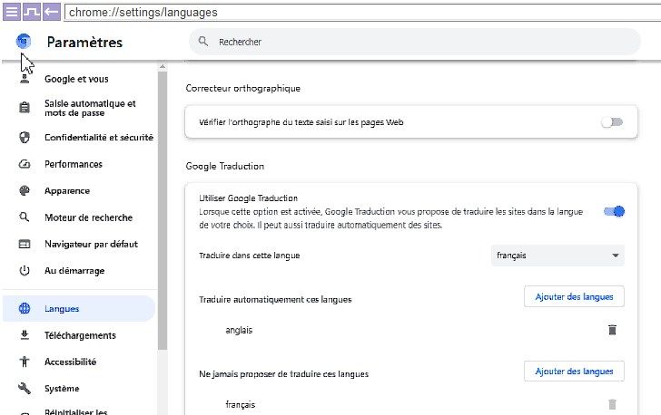The image size is (661, 415).
Task: Click the Chrome logo next to Paramètres
Action: click(x=24, y=42)
